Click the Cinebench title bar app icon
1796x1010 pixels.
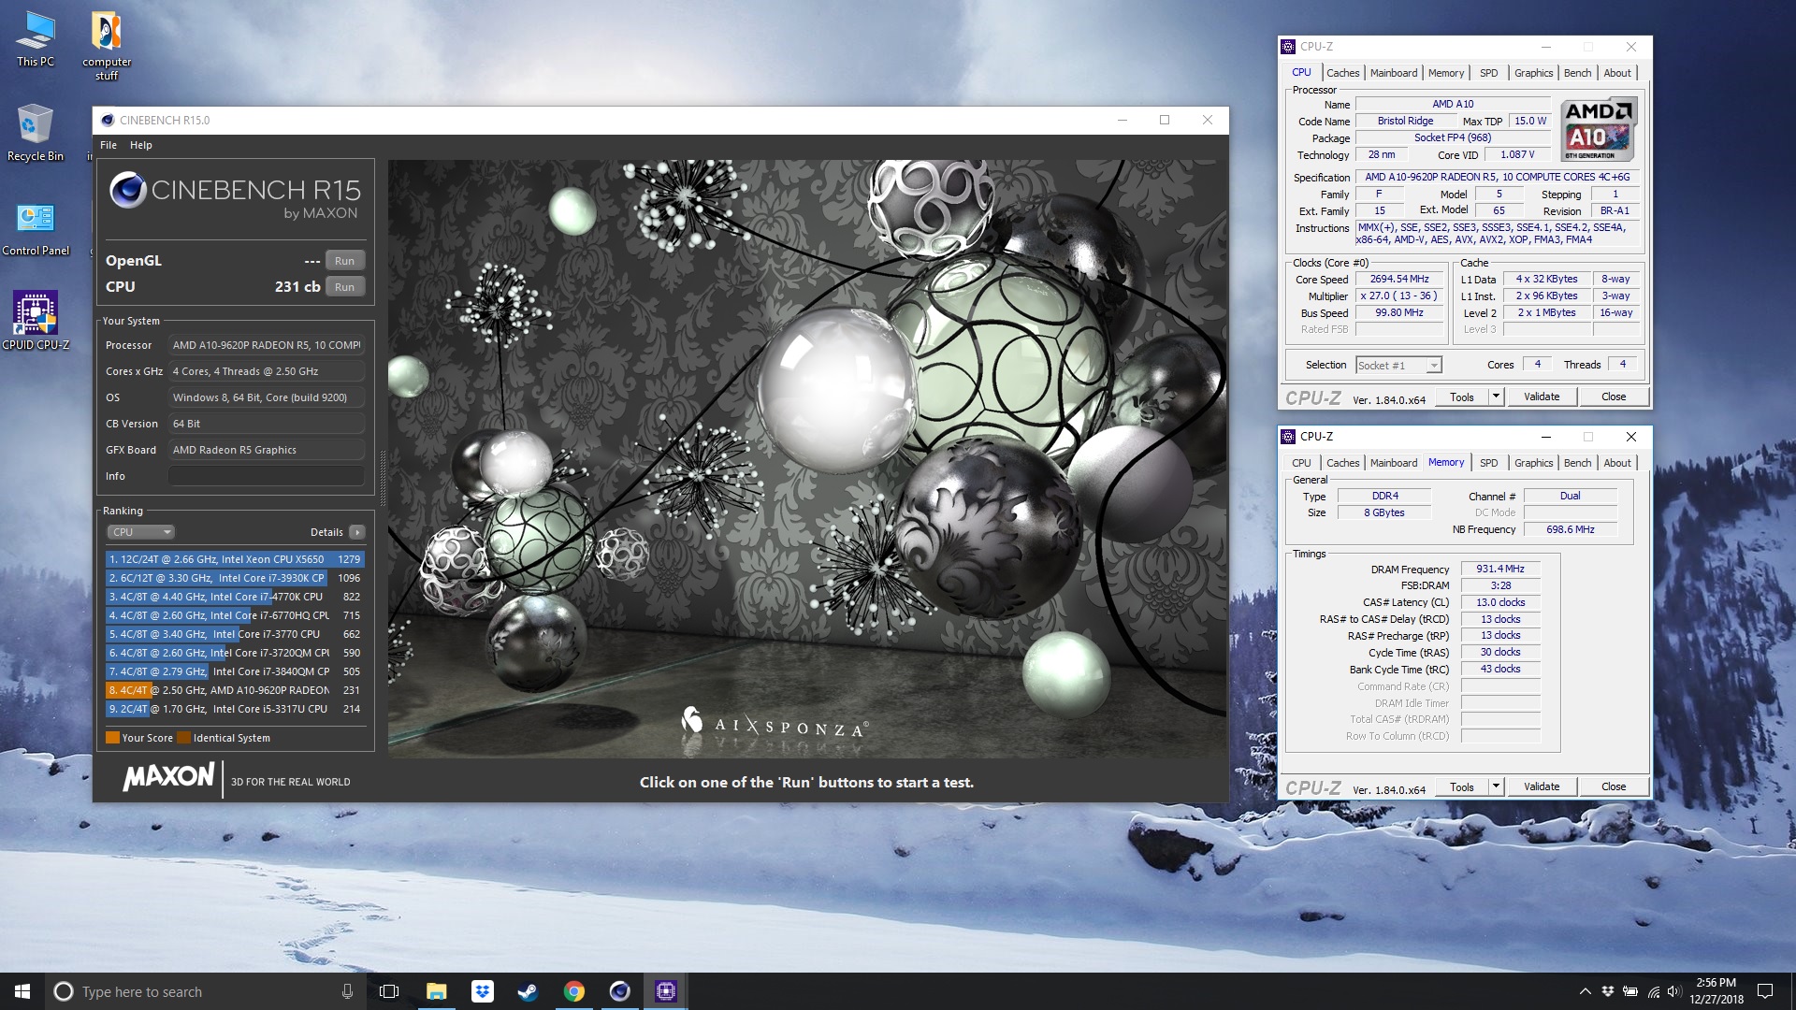click(108, 120)
